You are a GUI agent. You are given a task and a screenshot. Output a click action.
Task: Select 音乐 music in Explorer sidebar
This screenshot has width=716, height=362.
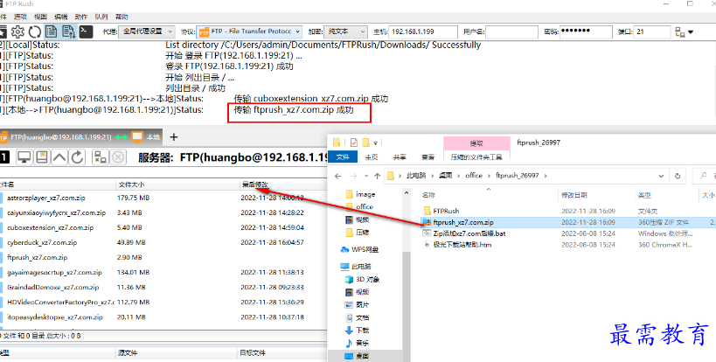click(x=357, y=343)
